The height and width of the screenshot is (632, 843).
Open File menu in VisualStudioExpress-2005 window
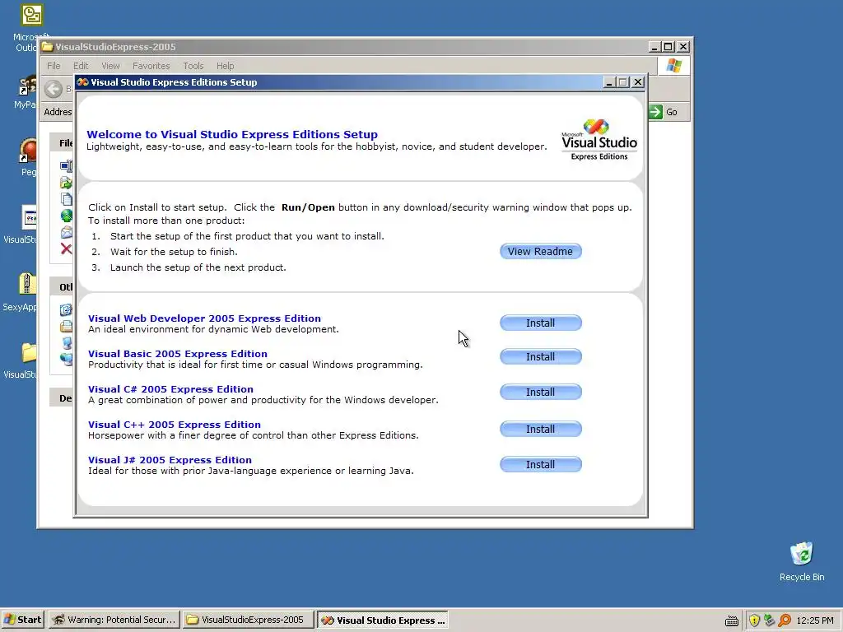(54, 66)
